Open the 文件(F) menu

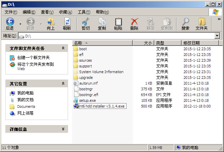point(11,12)
